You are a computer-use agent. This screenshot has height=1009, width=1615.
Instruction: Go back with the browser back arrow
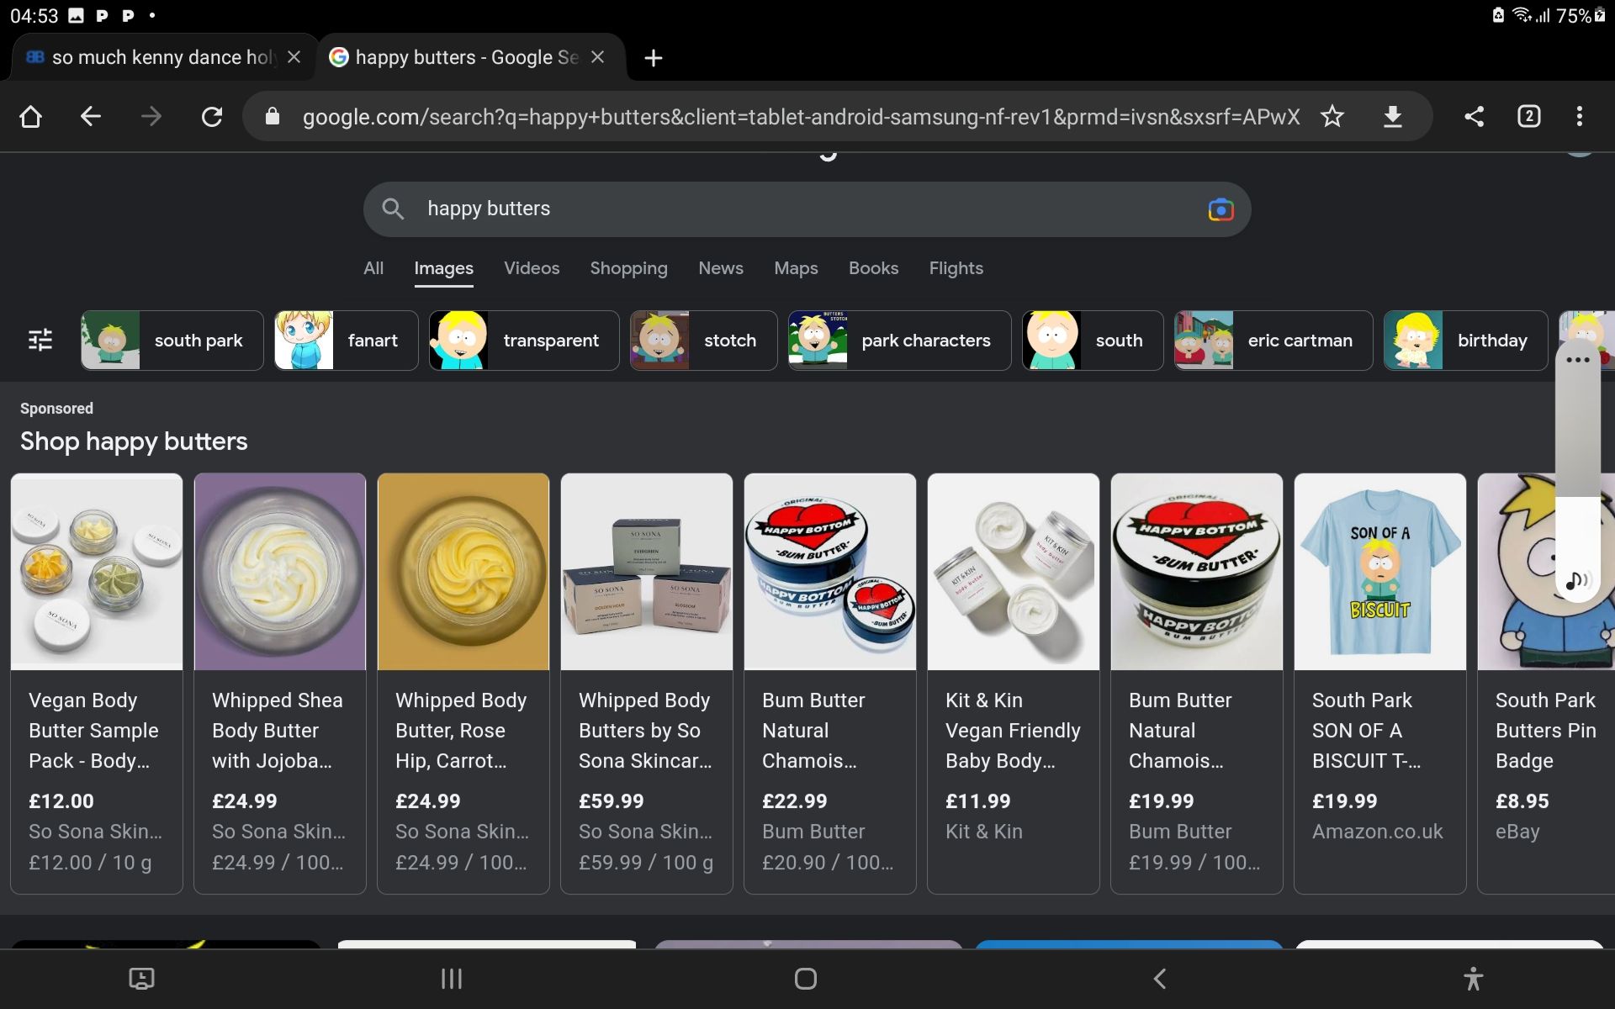click(x=91, y=116)
